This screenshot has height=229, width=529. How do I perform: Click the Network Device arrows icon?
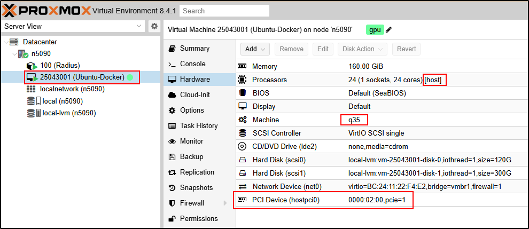click(x=242, y=186)
